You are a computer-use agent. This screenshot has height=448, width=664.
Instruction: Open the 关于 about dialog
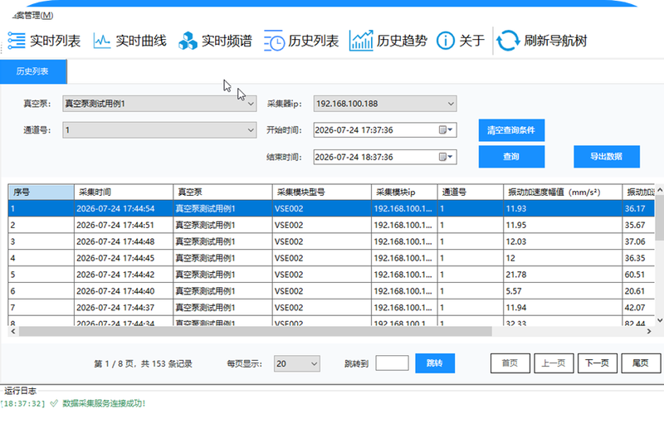[461, 41]
